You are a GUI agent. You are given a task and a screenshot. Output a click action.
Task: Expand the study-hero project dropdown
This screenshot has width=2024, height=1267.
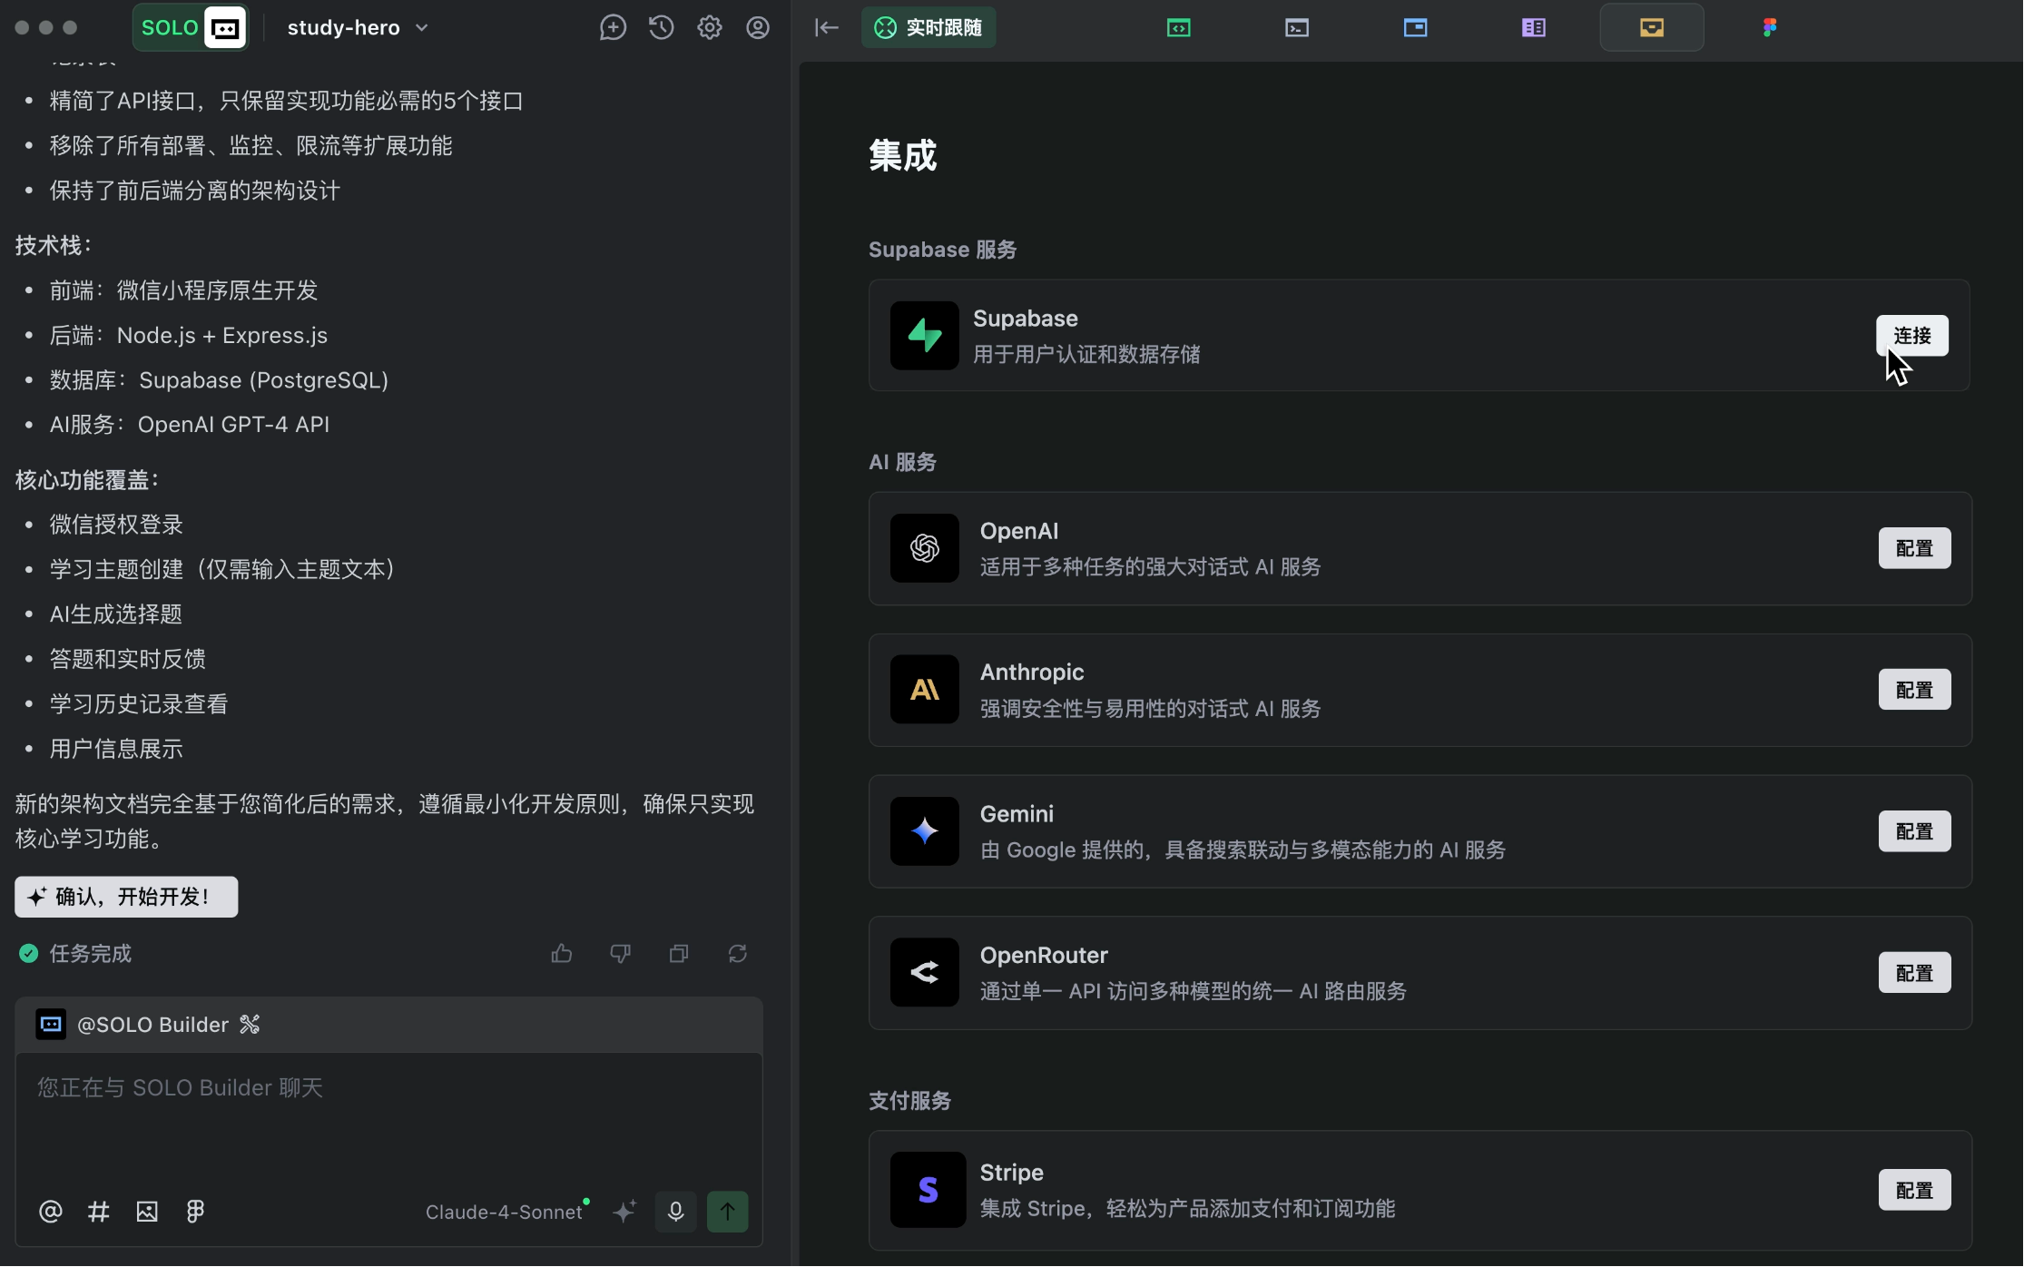pos(358,27)
